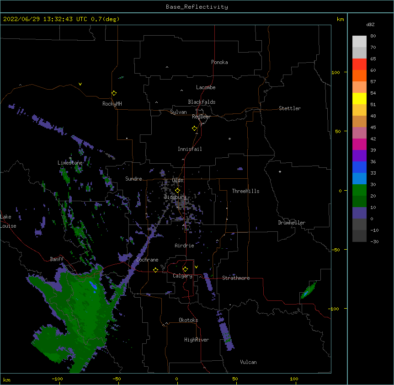Select the dBZ legend heading
Viewport: 394px width, 385px height.
370,24
